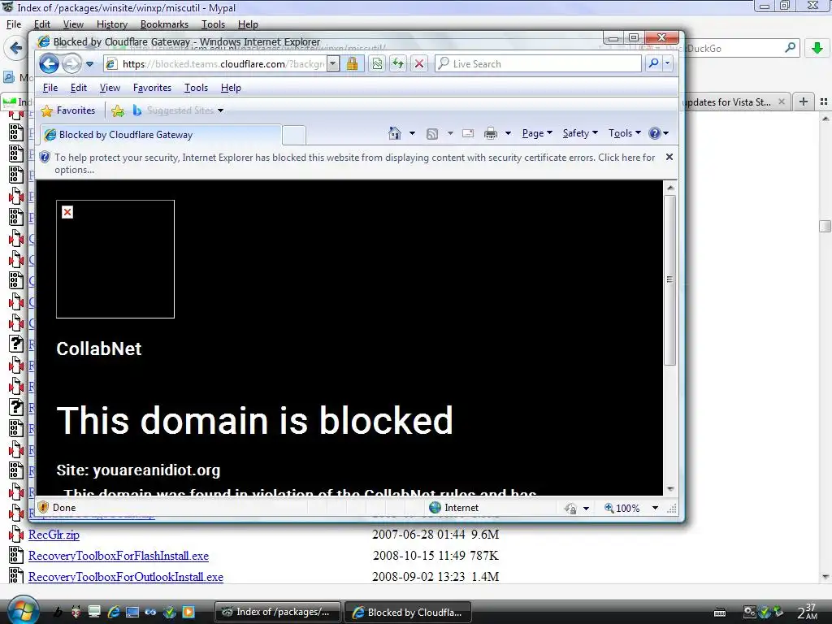832x624 pixels.
Task: Switch to Blocked by Cloudflare taskbar button
Action: 408,612
